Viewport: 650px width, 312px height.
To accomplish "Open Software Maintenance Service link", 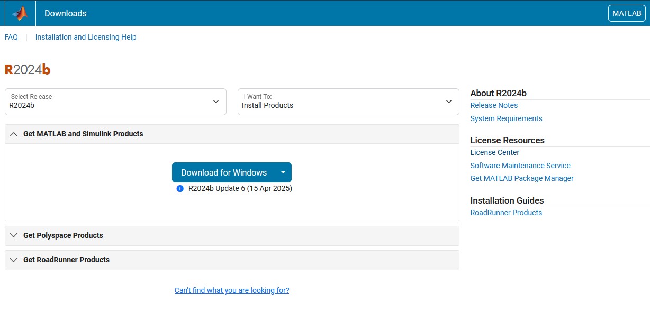I will pyautogui.click(x=520, y=166).
